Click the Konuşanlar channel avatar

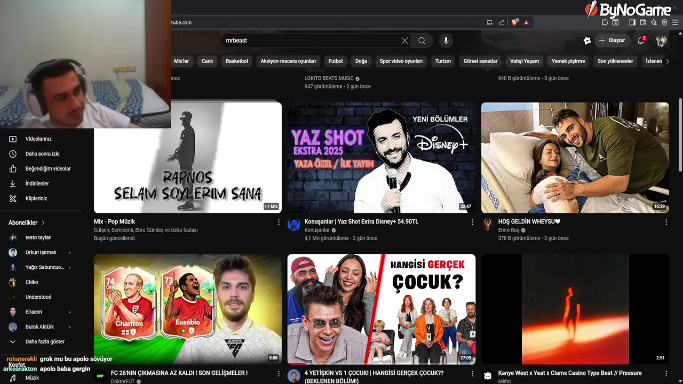point(294,224)
